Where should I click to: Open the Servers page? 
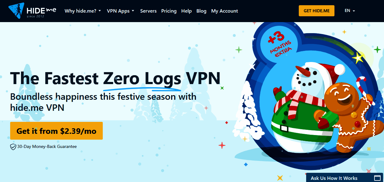pyautogui.click(x=148, y=11)
